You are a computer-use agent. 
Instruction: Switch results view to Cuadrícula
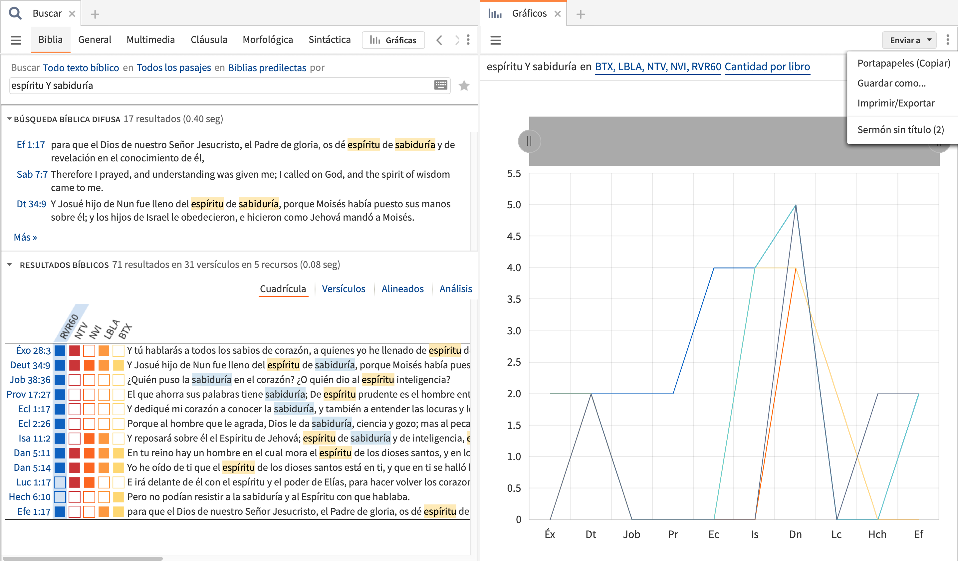283,289
